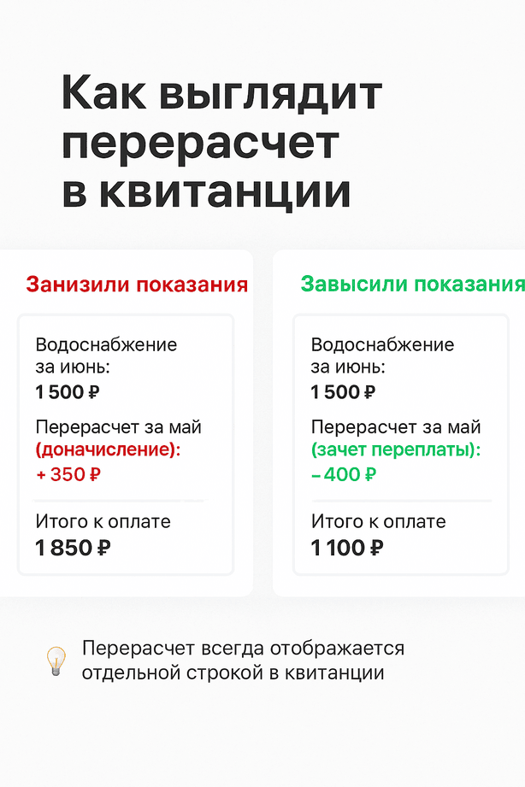525x787 pixels.
Task: Click the '1 850 ₽' total amount
Action: point(73,548)
